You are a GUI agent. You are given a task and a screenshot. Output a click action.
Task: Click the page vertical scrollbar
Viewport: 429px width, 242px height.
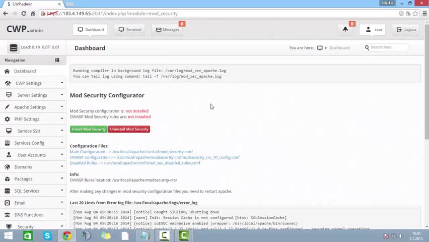pyautogui.click(x=427, y=82)
